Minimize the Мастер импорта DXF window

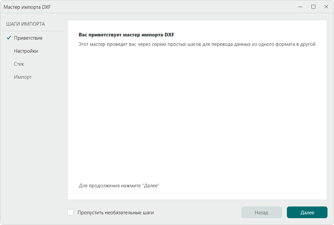300,7
